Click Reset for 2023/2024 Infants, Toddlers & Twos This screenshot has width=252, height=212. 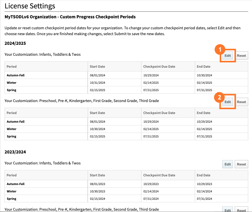point(241,164)
